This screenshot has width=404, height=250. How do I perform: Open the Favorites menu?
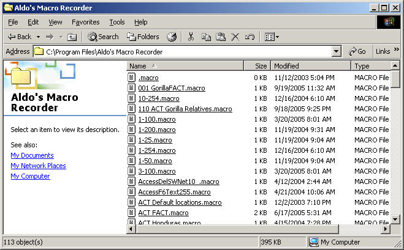(x=86, y=22)
